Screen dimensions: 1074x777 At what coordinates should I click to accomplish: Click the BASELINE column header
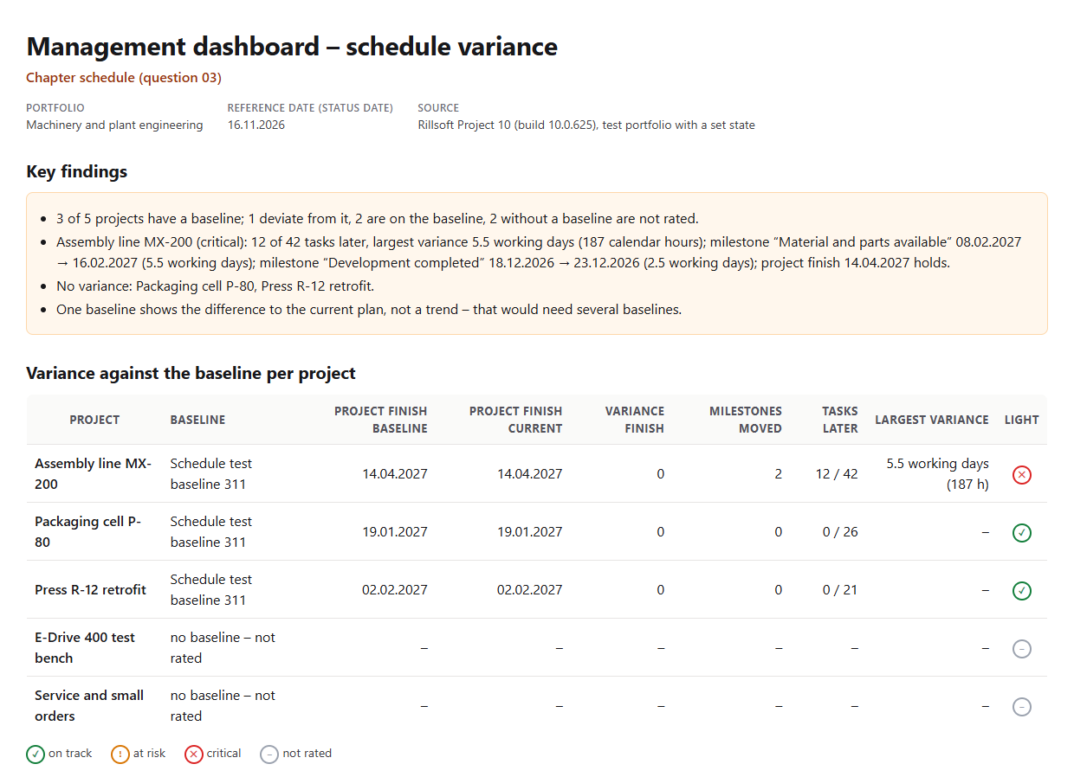(x=197, y=420)
